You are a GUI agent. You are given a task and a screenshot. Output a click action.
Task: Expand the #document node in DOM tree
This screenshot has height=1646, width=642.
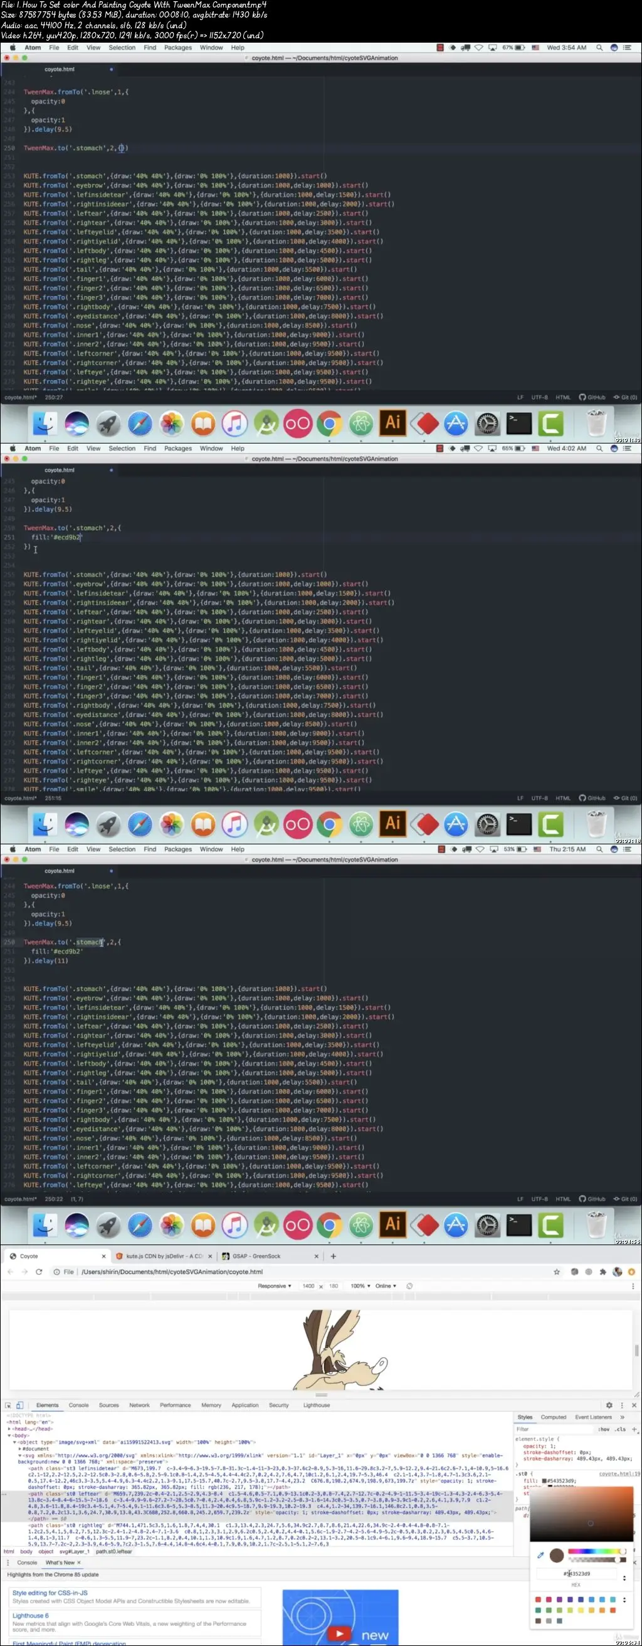(x=19, y=1448)
